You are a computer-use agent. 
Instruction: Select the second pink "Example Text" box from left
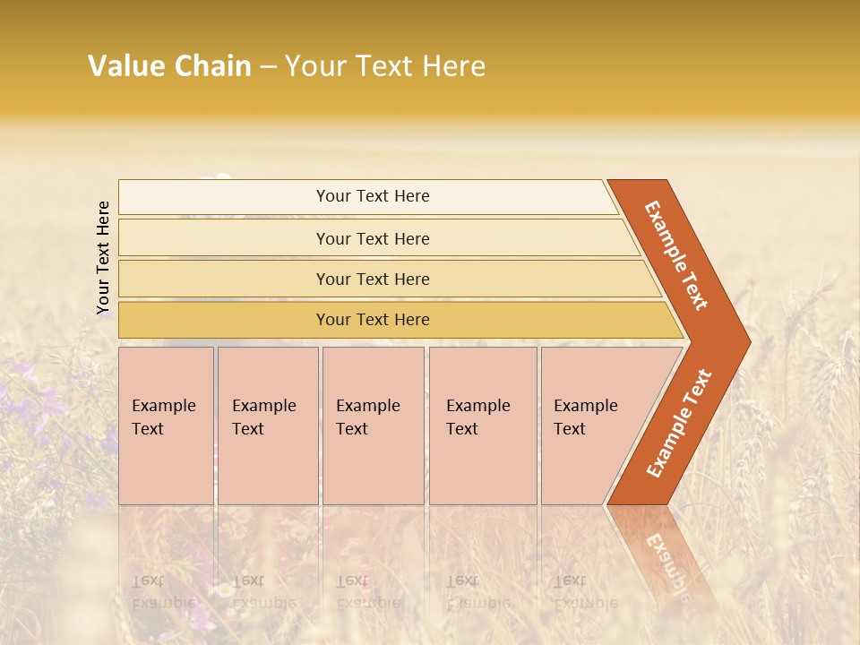pyautogui.click(x=267, y=425)
